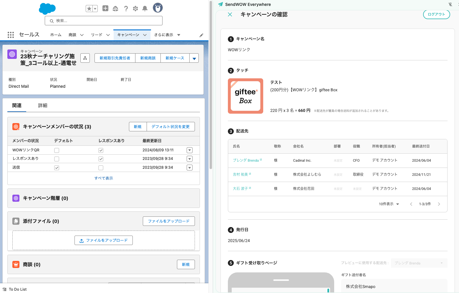Click the unpin panel icon
This screenshot has width=459, height=293.
click(x=450, y=4)
